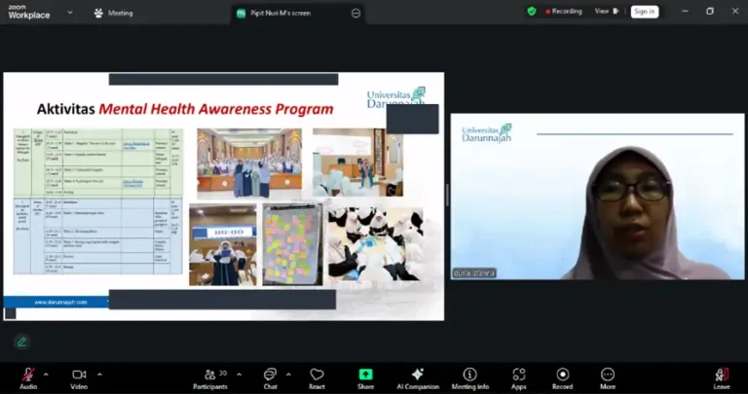Toggle the Record button
748x394 pixels.
click(562, 375)
